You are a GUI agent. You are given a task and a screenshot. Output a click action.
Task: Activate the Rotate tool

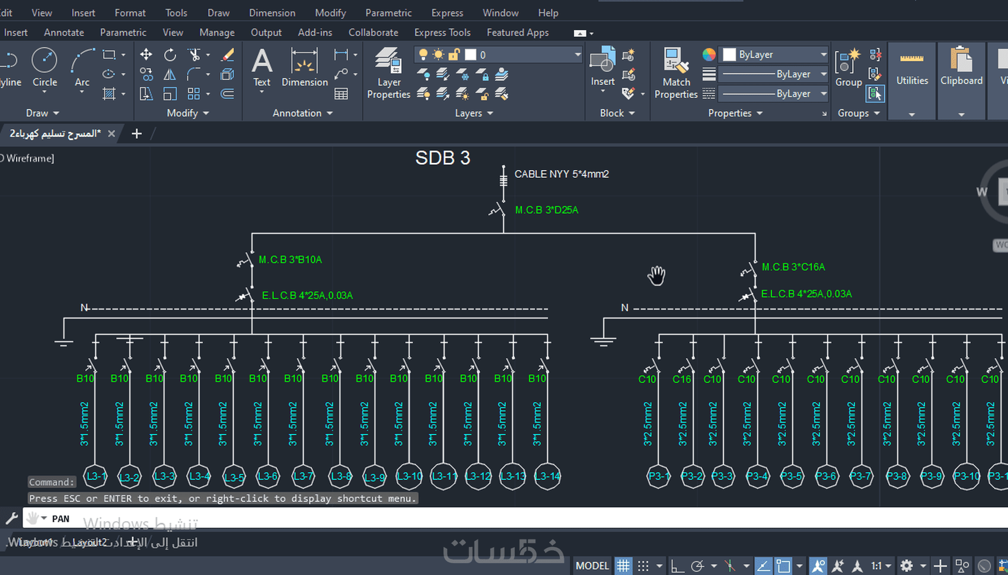pos(170,55)
